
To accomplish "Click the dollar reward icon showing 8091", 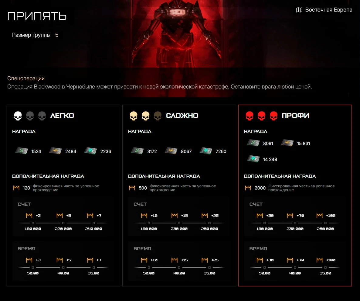I will pos(253,143).
